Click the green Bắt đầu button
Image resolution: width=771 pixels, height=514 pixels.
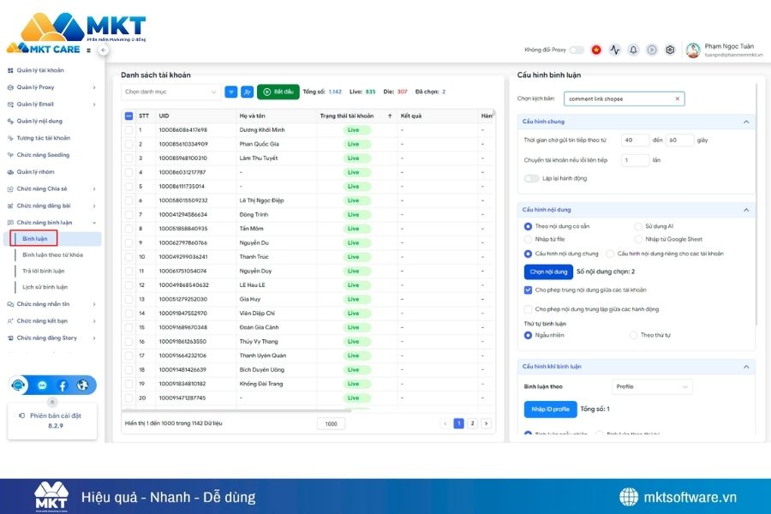tap(278, 92)
